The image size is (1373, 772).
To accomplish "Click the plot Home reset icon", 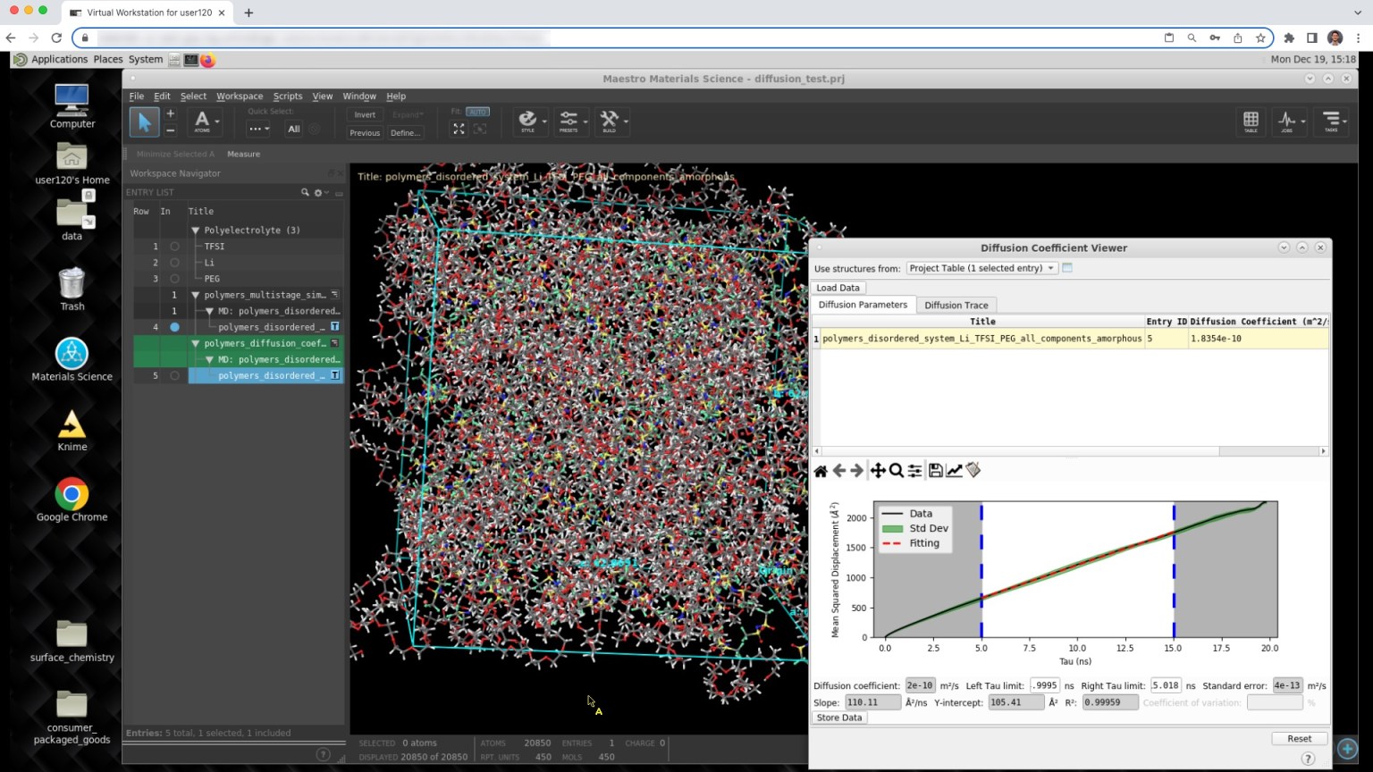I will pyautogui.click(x=821, y=471).
